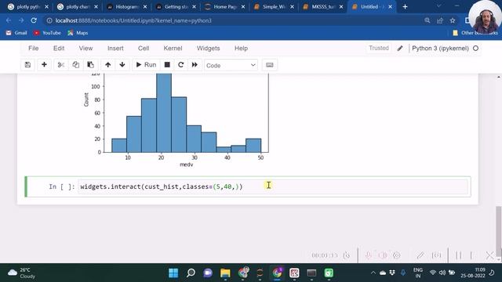The image size is (502, 282).
Task: Open the Gmail bookmark
Action: pyautogui.click(x=16, y=33)
